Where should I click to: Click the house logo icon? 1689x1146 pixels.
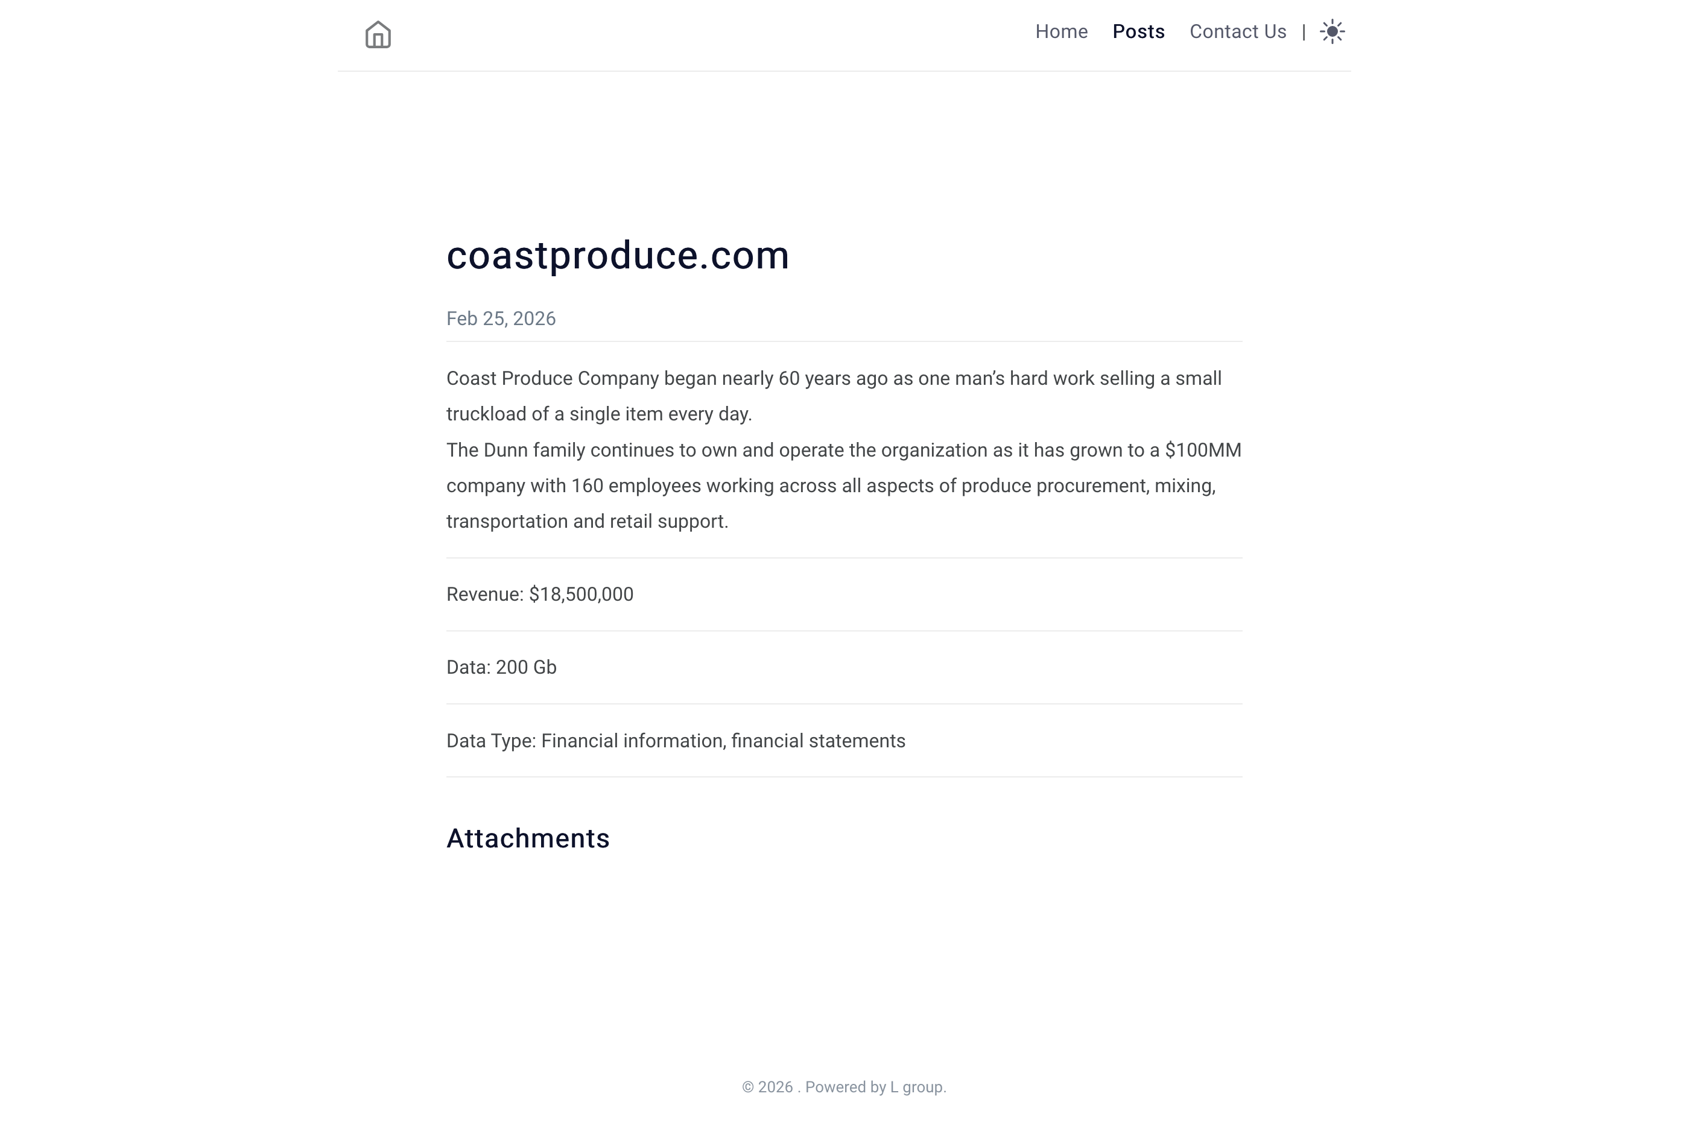pos(378,34)
